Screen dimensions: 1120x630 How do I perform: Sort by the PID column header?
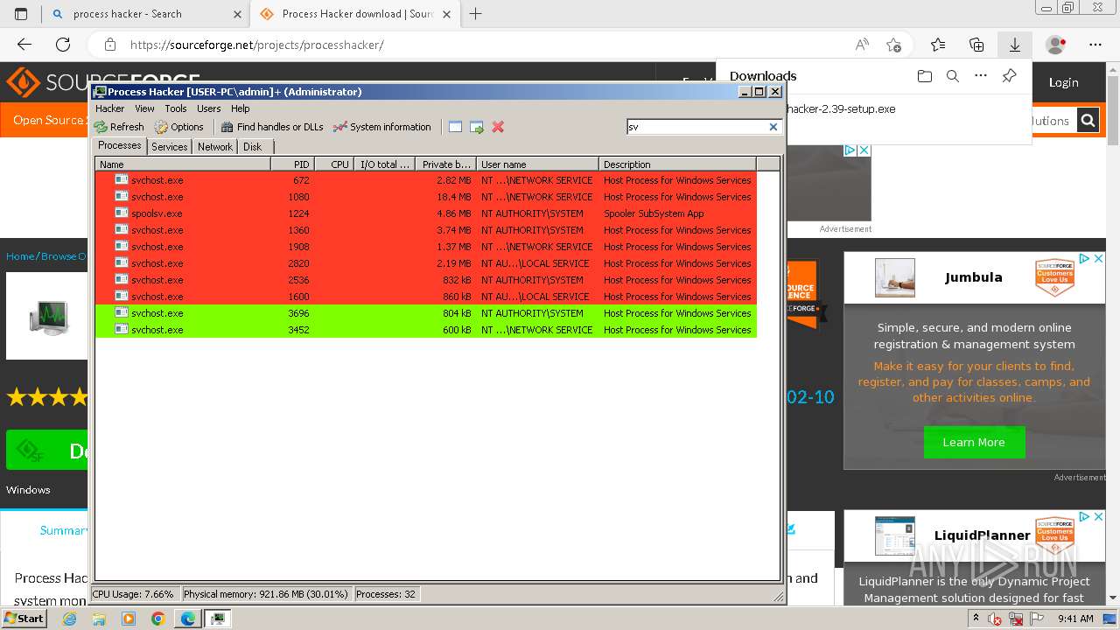[x=292, y=164]
